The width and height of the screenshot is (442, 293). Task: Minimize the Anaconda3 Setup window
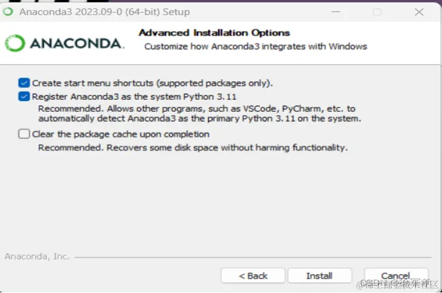[335, 12]
